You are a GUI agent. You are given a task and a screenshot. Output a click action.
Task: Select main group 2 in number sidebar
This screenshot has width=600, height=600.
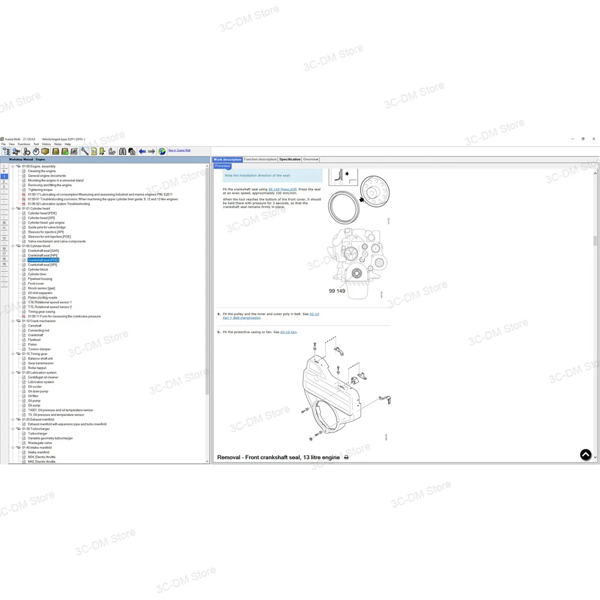point(4,182)
